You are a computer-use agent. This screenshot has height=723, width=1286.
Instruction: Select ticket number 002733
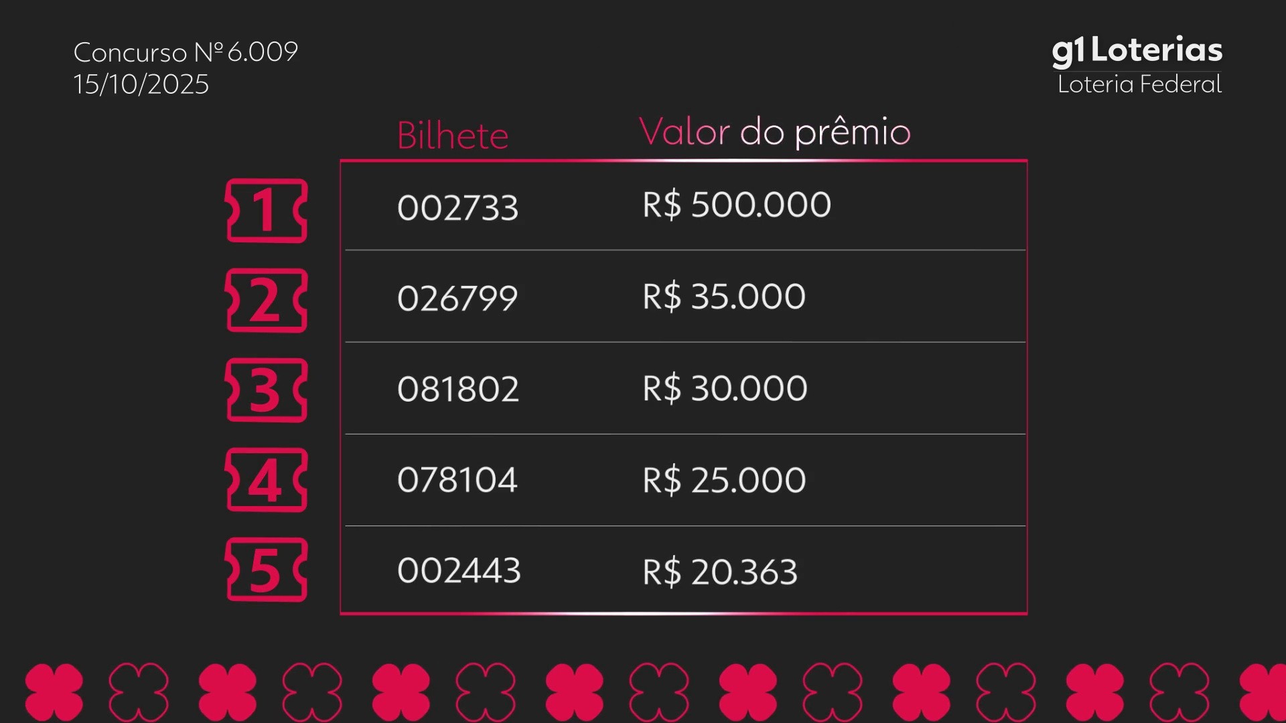[457, 208]
